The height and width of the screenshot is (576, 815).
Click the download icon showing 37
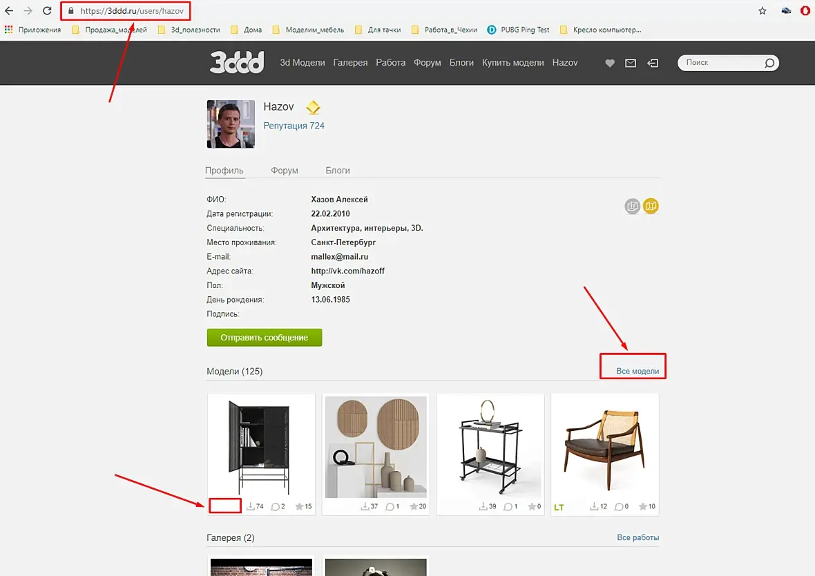click(365, 506)
